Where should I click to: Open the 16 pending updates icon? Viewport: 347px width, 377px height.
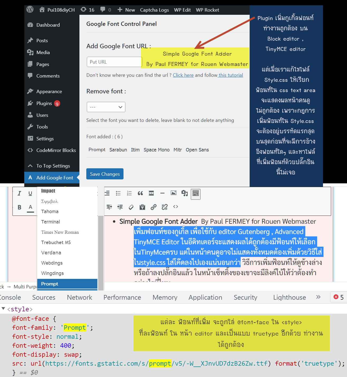87,10
